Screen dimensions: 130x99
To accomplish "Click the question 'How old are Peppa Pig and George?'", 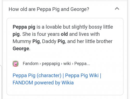I will (49, 9).
